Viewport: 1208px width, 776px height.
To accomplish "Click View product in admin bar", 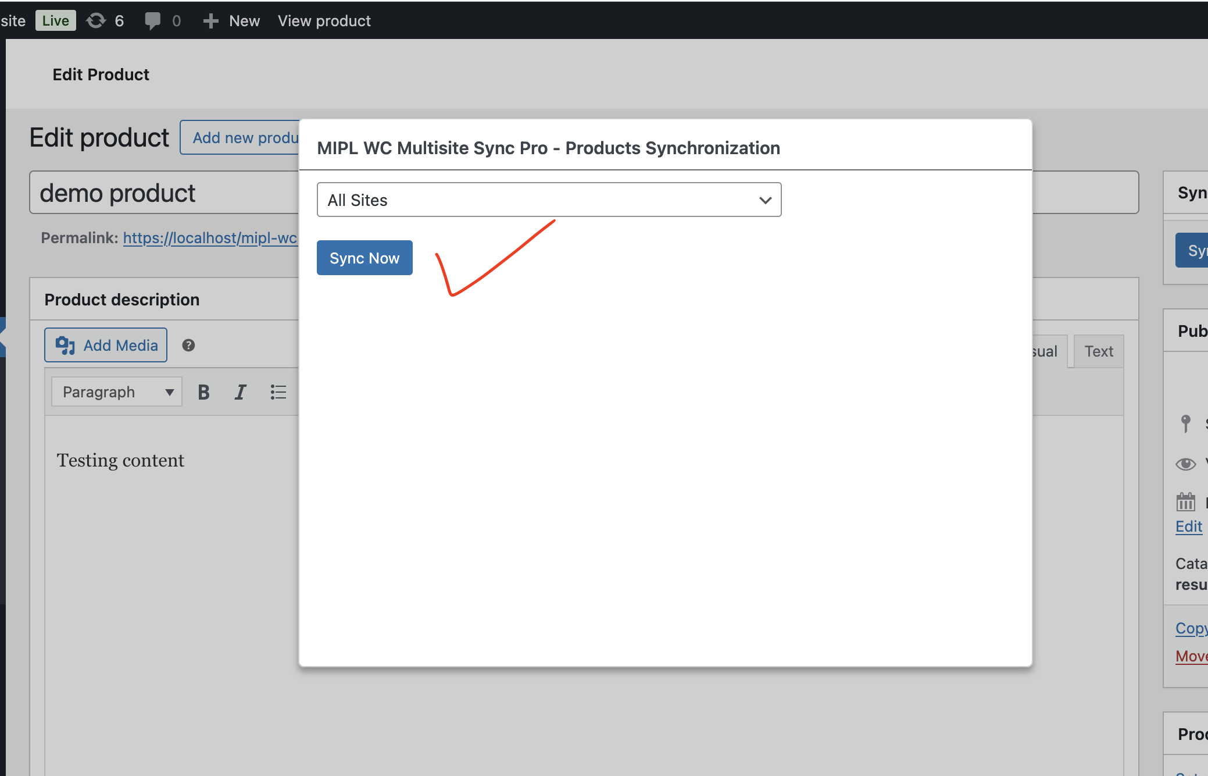I will click(324, 21).
